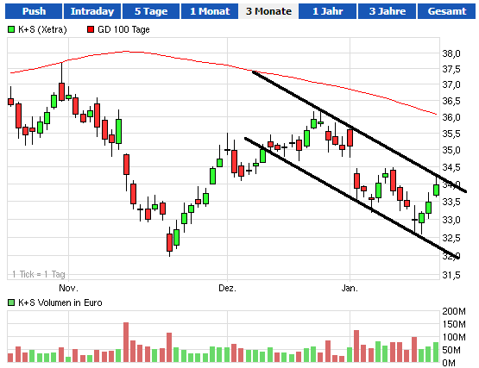Click the 37,5 price axis label
The width and height of the screenshot is (479, 368).
coord(451,69)
